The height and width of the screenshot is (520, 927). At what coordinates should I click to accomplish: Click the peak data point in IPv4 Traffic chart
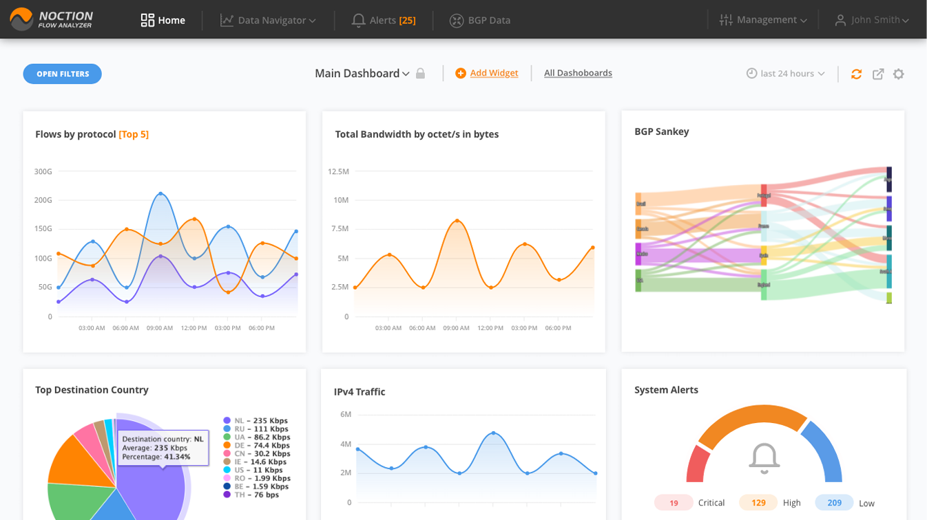pos(493,433)
